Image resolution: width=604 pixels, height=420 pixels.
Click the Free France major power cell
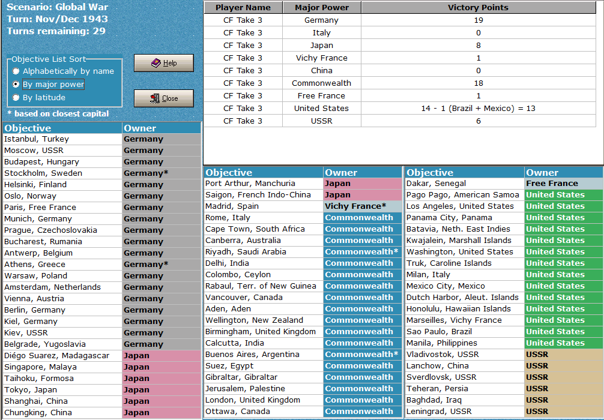(322, 95)
